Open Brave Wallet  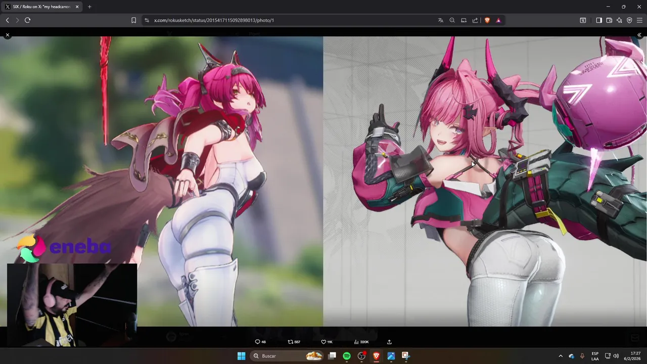pos(609,20)
